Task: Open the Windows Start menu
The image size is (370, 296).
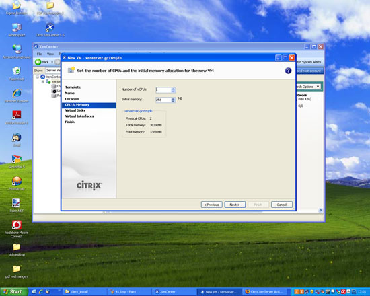Action: pyautogui.click(x=13, y=292)
